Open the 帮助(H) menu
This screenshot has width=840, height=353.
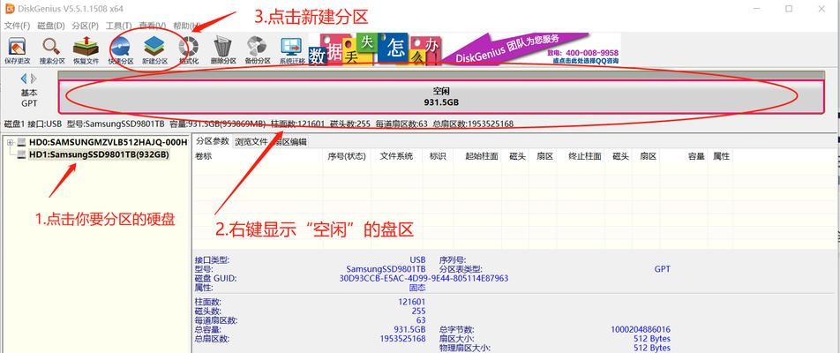pyautogui.click(x=187, y=26)
